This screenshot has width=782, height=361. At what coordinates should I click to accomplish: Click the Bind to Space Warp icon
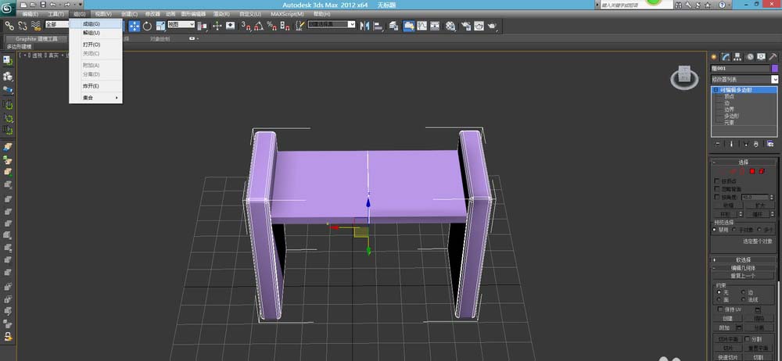click(36, 25)
